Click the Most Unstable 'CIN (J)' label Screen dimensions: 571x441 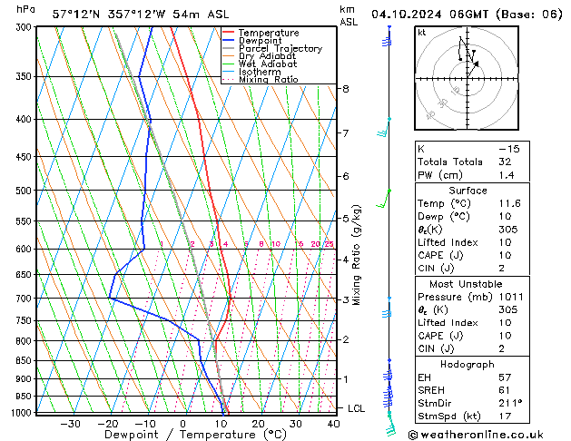point(436,349)
